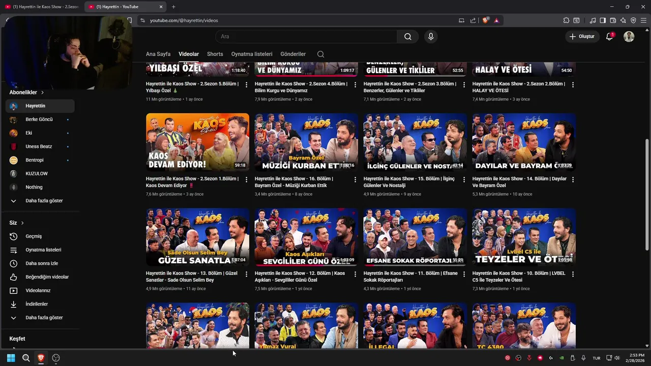Open the Brave Wallet icon
Screen dimensions: 651x366
tap(613, 20)
